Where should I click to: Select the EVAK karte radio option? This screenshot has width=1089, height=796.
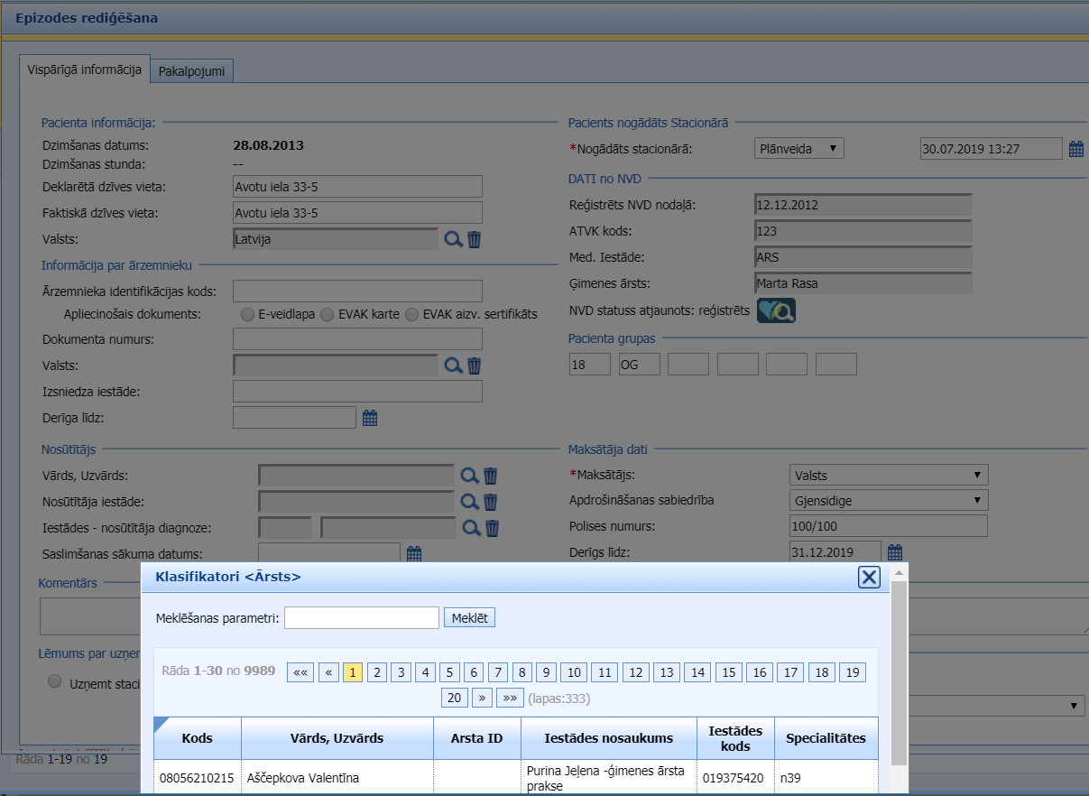[x=328, y=314]
